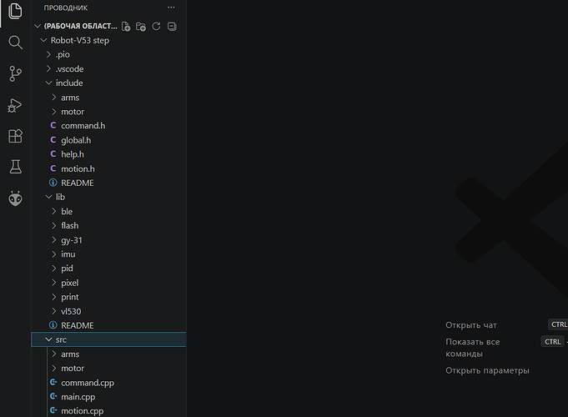
Task: Open the Search view in activity bar
Action: click(15, 43)
